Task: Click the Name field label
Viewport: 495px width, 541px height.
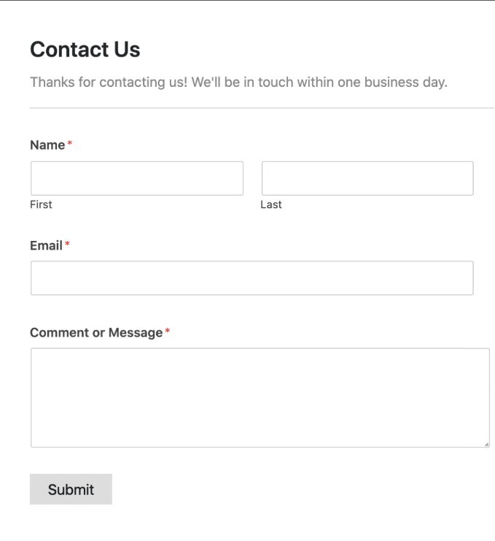Action: point(47,145)
